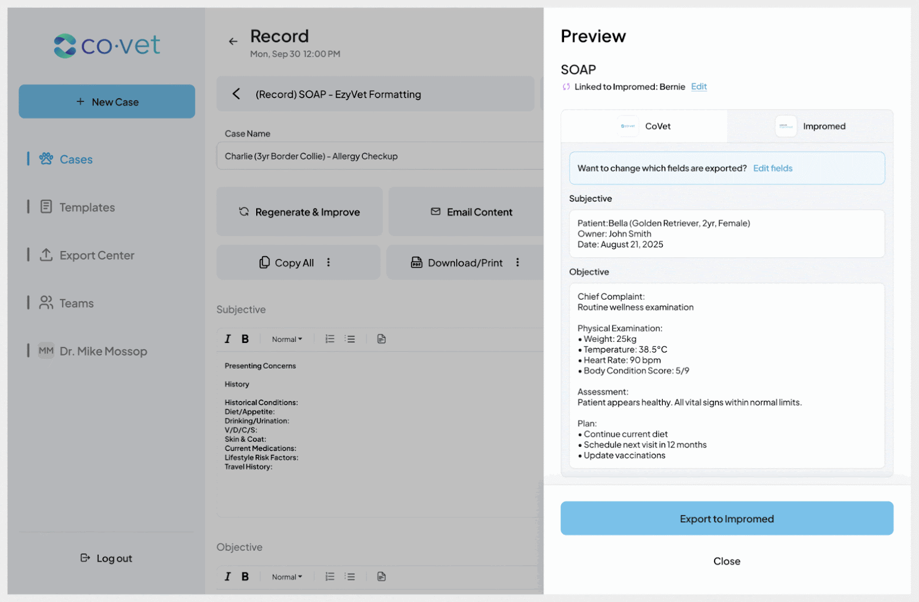Toggle italic in the Subjective editor

[x=227, y=339]
